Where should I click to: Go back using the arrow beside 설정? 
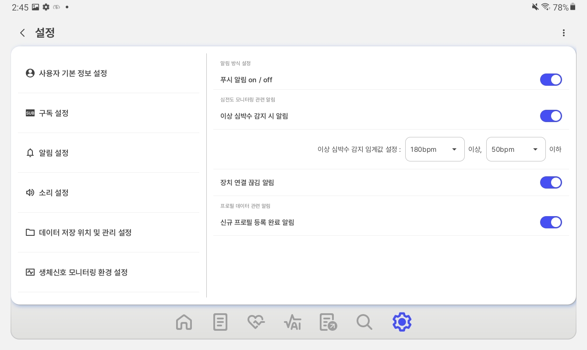[x=22, y=33]
